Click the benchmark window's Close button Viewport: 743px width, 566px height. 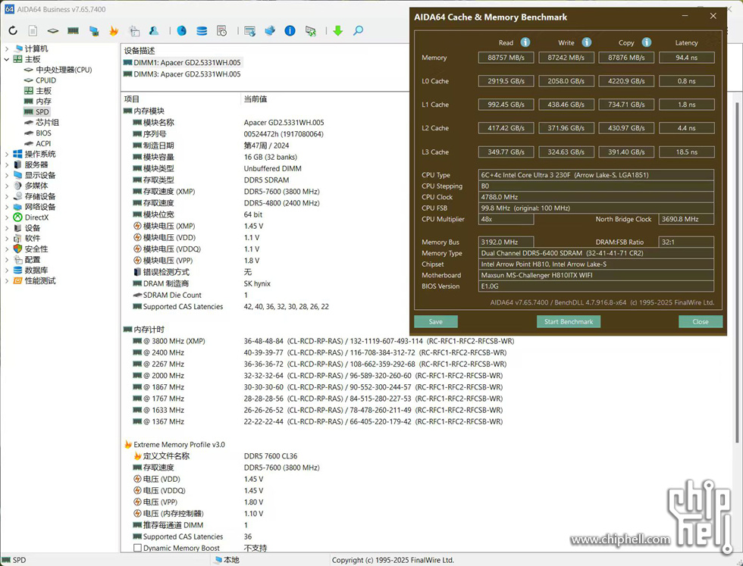coord(701,321)
